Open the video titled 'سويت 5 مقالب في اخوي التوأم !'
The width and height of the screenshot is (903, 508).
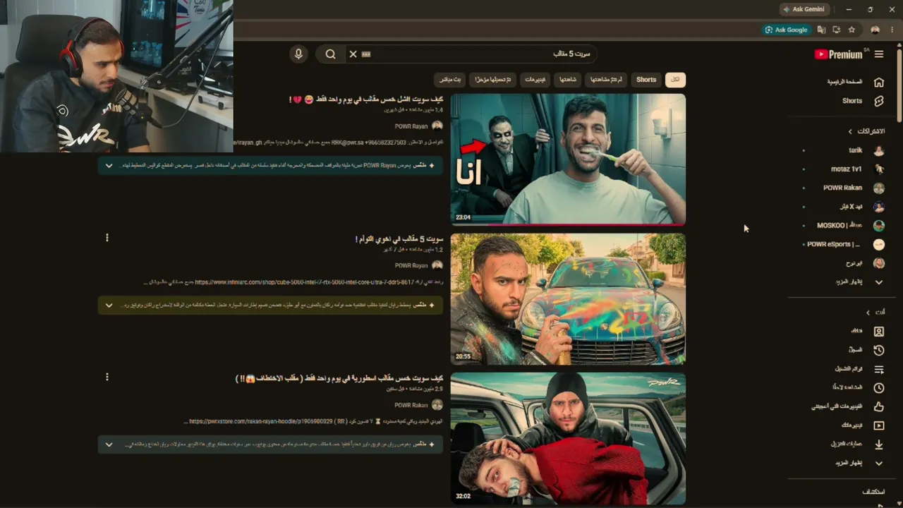(x=399, y=239)
